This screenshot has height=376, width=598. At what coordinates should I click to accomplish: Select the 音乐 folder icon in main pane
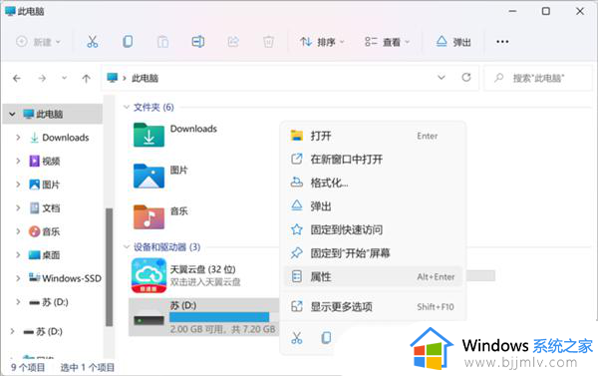(x=149, y=217)
